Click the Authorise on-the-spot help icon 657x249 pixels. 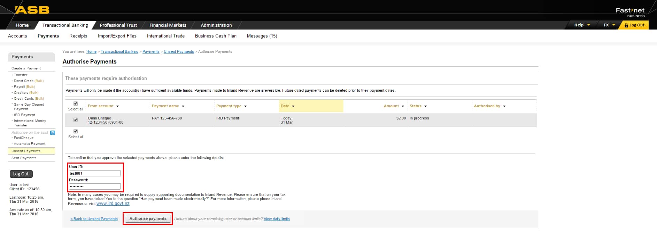53,133
